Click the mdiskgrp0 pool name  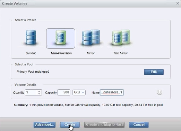42,72
